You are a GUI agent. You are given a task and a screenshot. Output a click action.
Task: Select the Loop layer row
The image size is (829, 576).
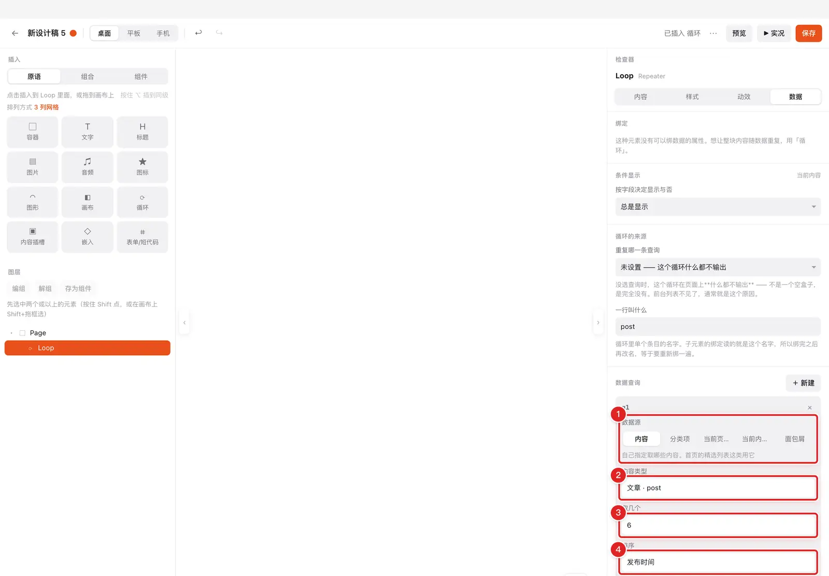pyautogui.click(x=88, y=348)
